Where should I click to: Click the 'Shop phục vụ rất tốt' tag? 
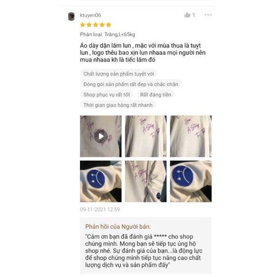pos(106,95)
